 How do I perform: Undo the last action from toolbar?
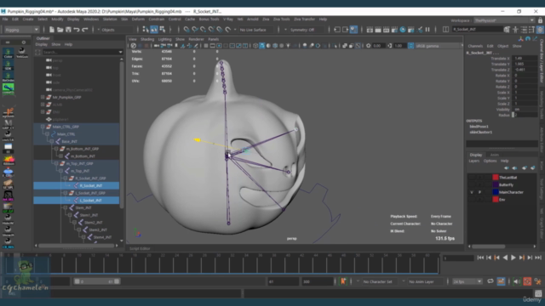[77, 30]
